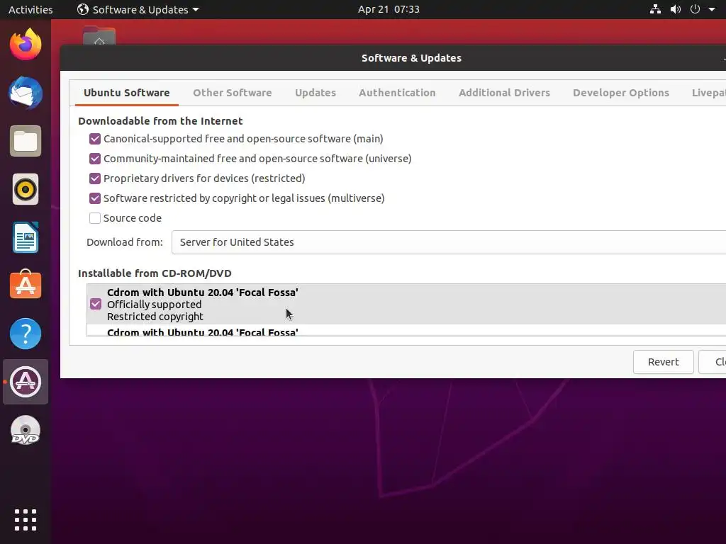This screenshot has width=726, height=544.
Task: Open the Additional Drivers tab
Action: coord(504,93)
